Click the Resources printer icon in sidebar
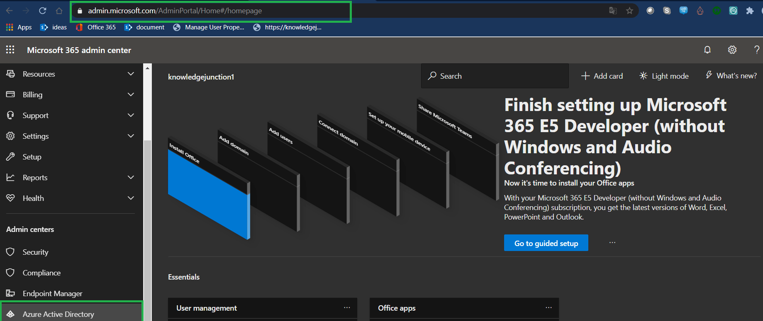The height and width of the screenshot is (321, 763). [x=11, y=74]
